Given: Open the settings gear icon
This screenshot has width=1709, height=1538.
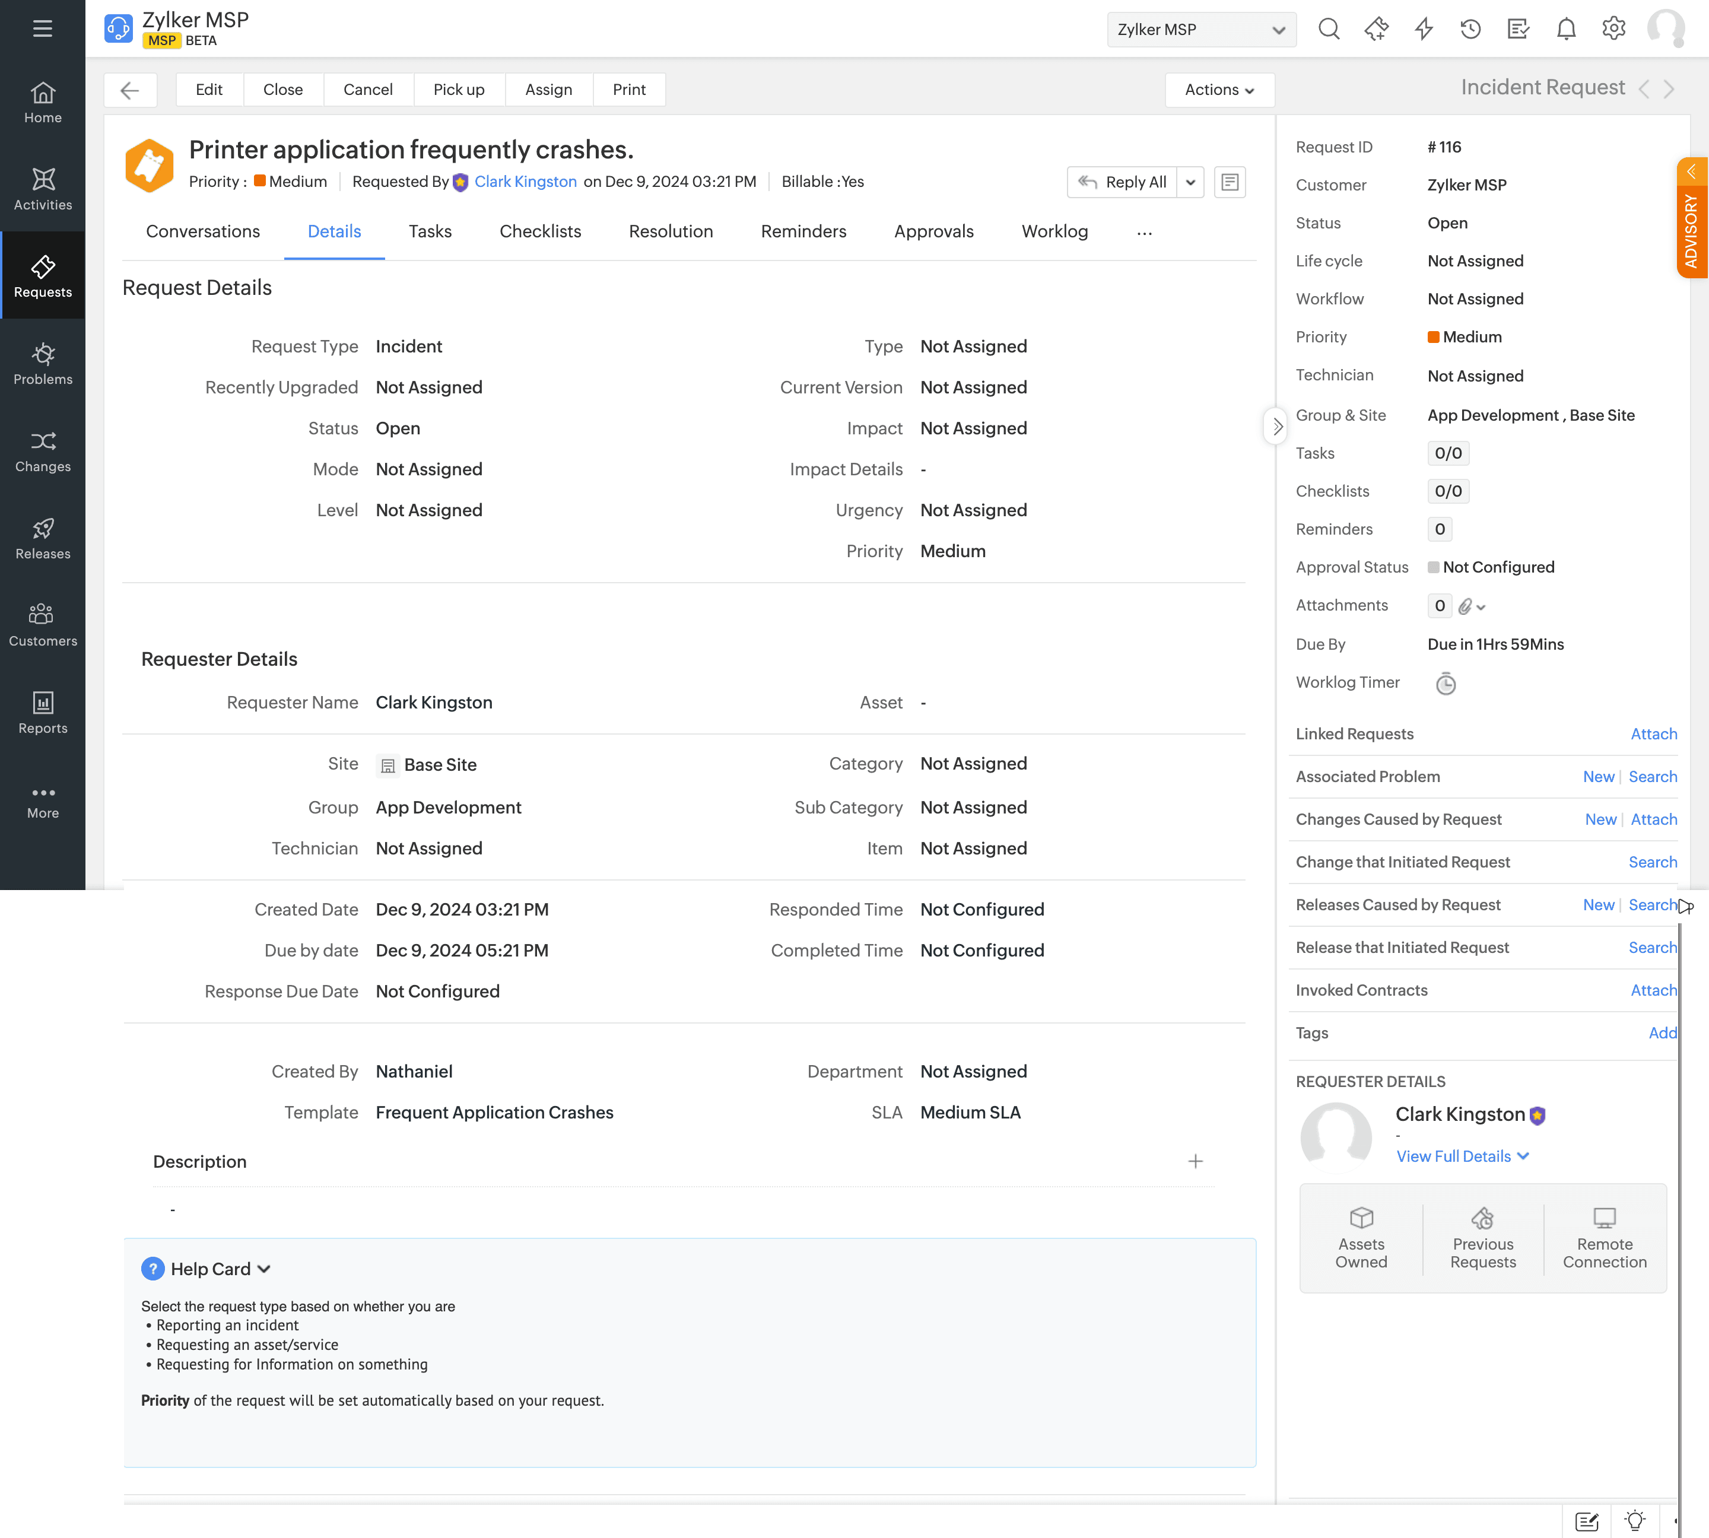Looking at the screenshot, I should [1613, 30].
